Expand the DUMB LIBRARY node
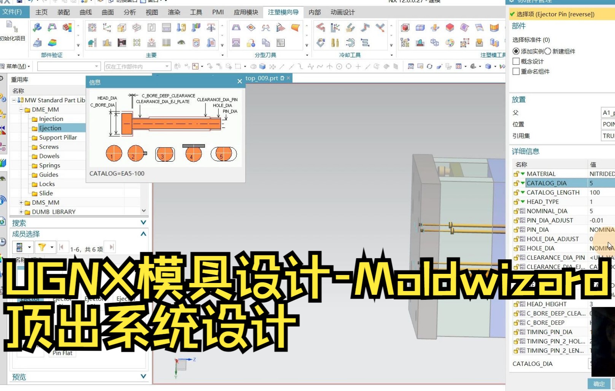Screen dimensions: 615x391 22,211
